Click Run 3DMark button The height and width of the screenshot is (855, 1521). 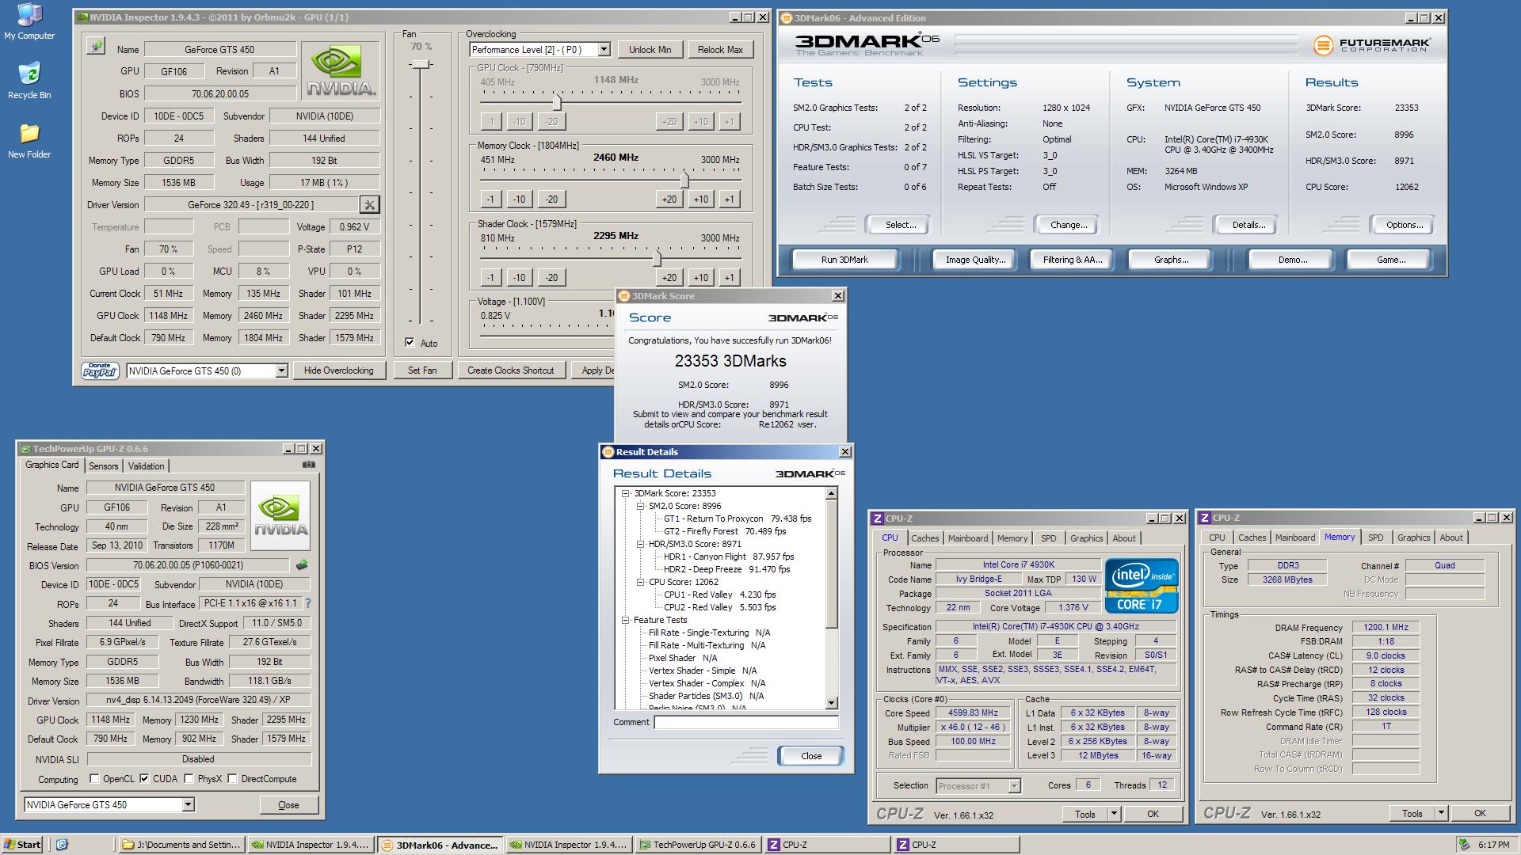click(x=844, y=260)
